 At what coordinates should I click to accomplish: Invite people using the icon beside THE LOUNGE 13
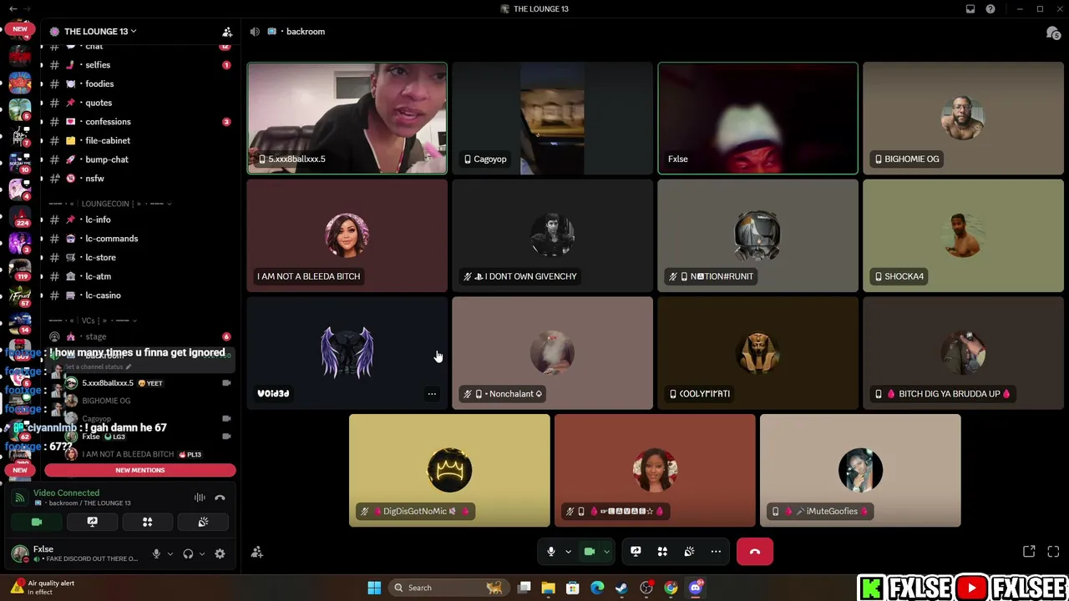[227, 32]
